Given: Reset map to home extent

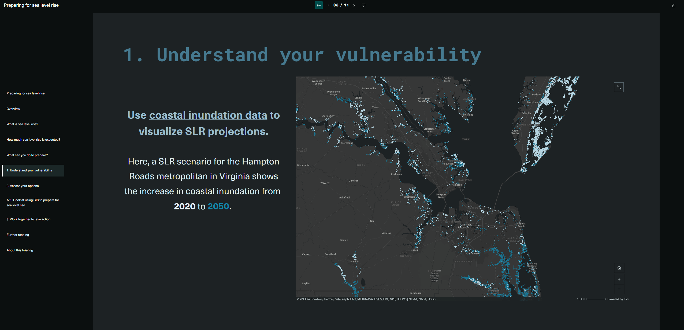Looking at the screenshot, I should pyautogui.click(x=619, y=268).
